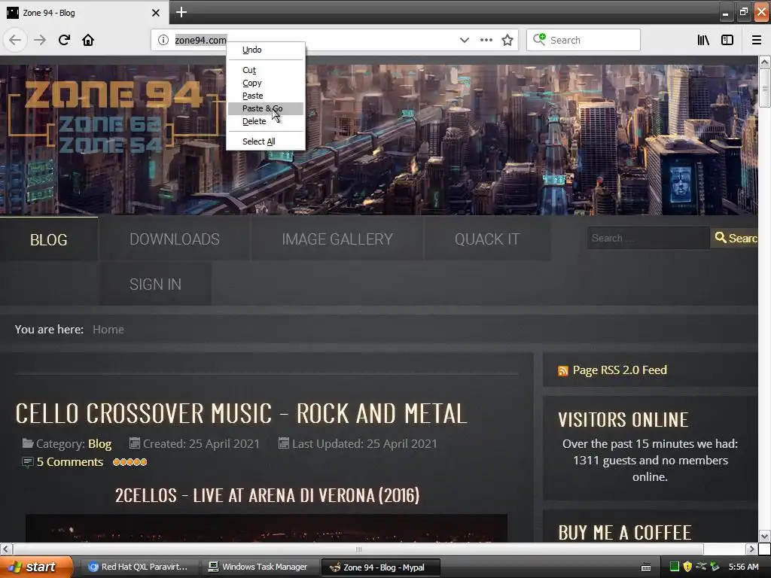
Task: Show site information icon in address bar
Action: coord(163,40)
